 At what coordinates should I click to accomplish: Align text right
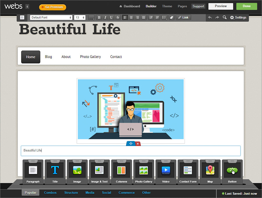(137, 17)
